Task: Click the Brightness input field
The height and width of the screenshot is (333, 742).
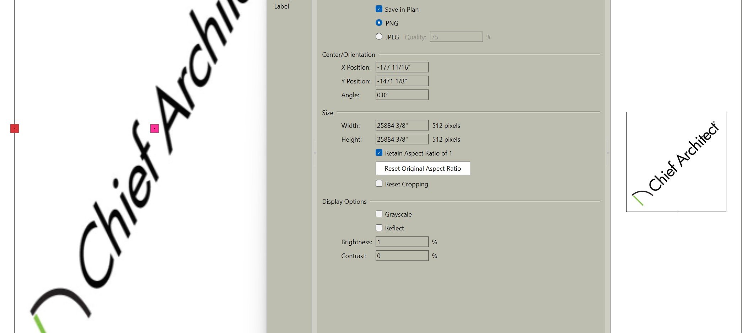Action: (x=402, y=242)
